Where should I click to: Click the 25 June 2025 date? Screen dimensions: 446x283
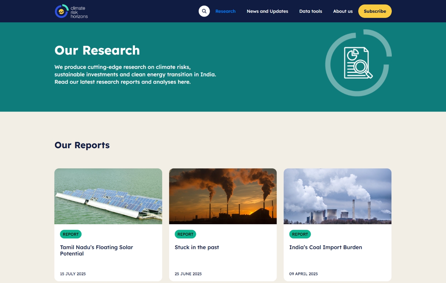point(188,274)
